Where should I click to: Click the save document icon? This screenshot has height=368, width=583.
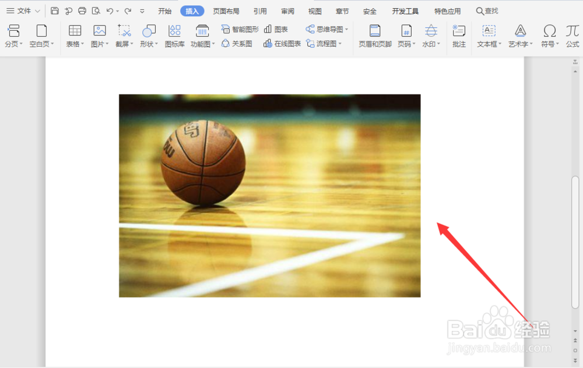(54, 10)
